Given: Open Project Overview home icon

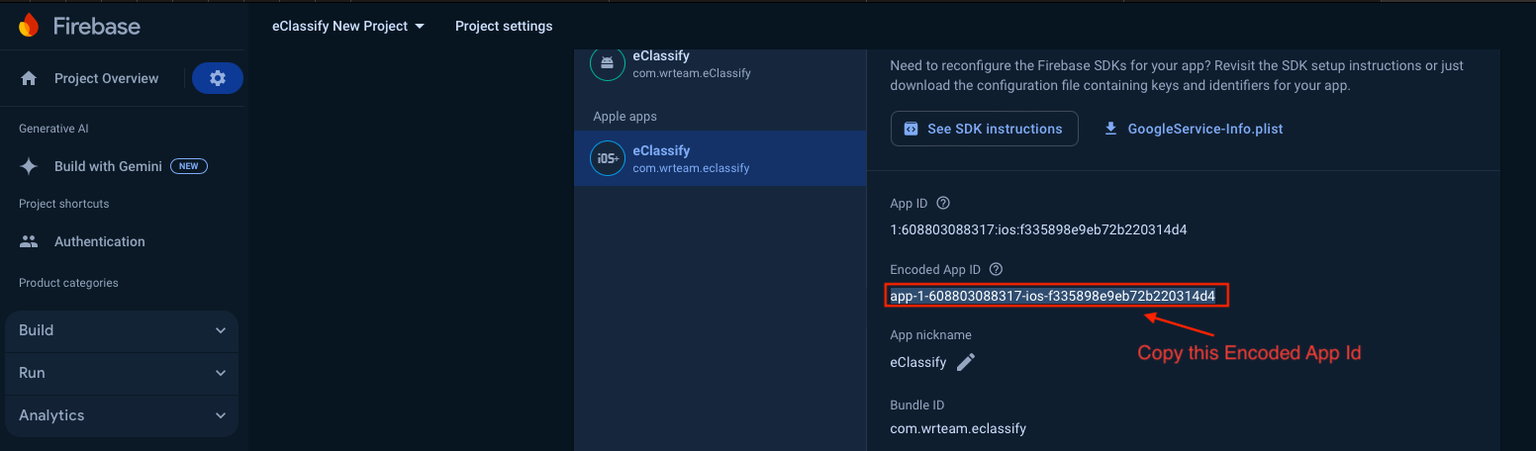Looking at the screenshot, I should tap(29, 78).
